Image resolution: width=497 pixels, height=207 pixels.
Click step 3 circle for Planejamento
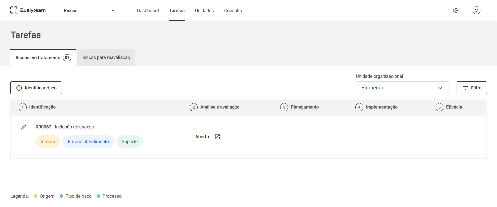coord(284,107)
